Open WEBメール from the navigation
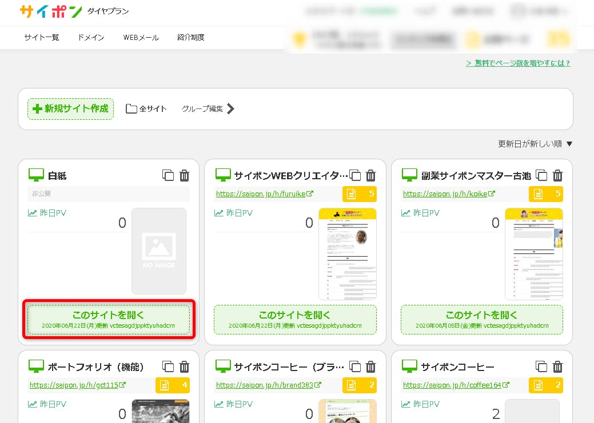Viewport: 594px width, 423px height. click(141, 38)
